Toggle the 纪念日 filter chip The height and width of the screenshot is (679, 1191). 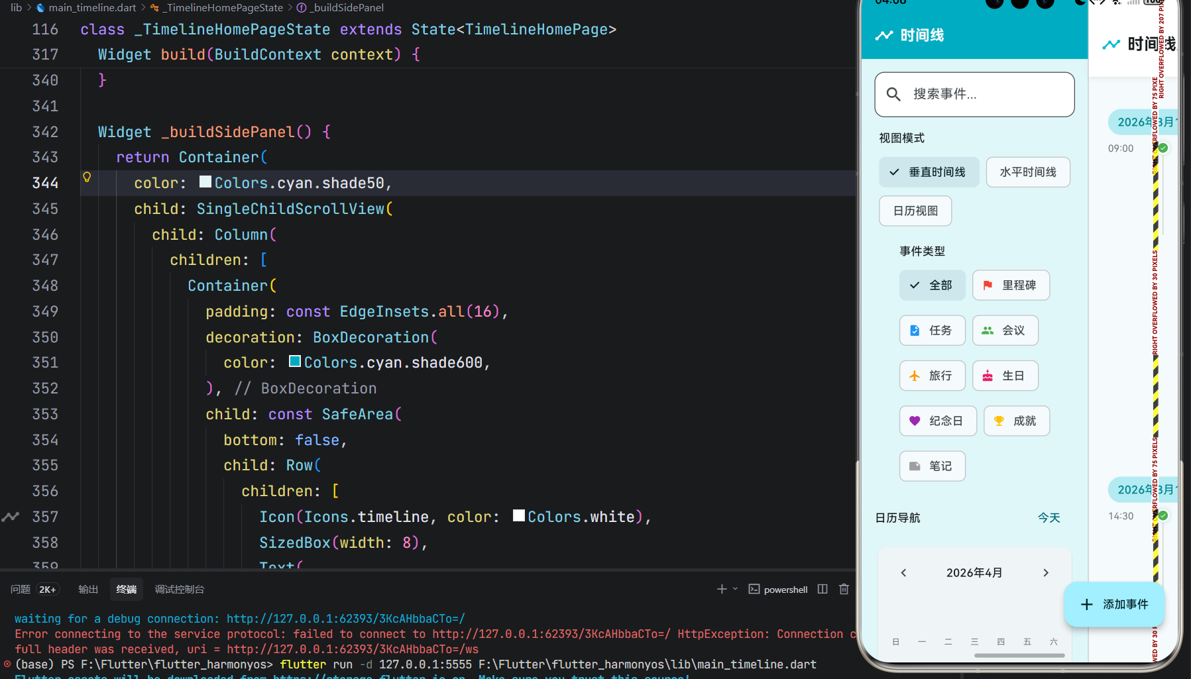938,421
